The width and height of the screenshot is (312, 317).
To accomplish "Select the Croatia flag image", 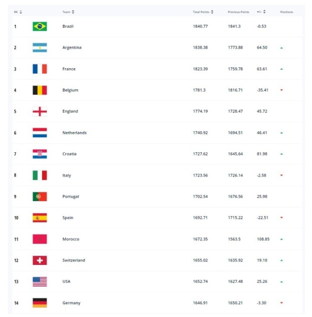I will tap(40, 154).
